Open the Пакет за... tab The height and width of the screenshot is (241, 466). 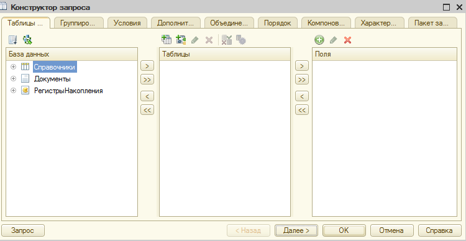[x=432, y=23]
